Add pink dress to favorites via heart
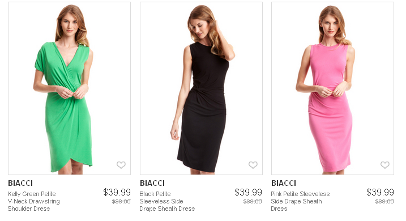Screen dimensions: 406x221 [x=385, y=165]
